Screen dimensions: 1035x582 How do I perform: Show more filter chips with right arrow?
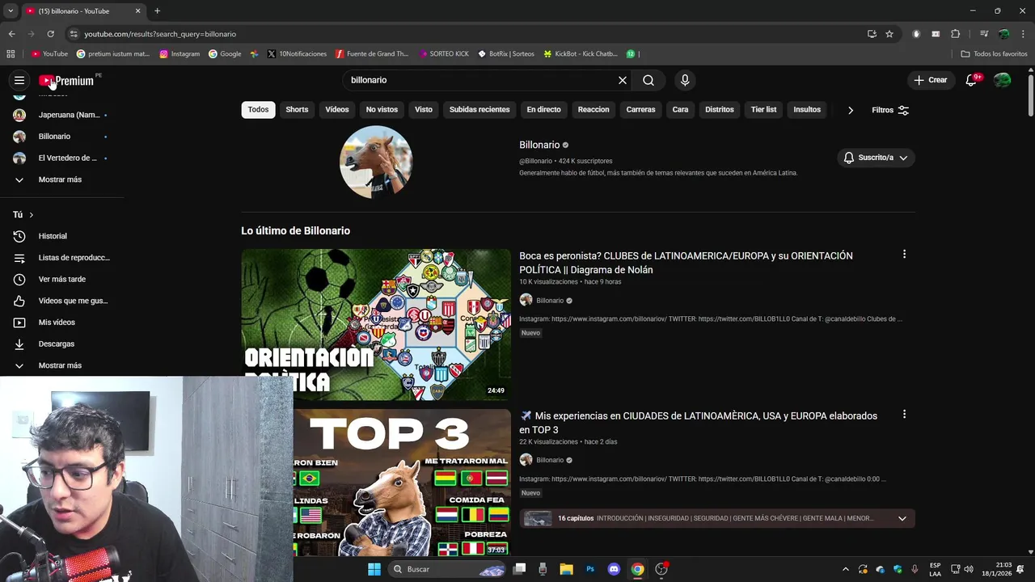pyautogui.click(x=850, y=110)
